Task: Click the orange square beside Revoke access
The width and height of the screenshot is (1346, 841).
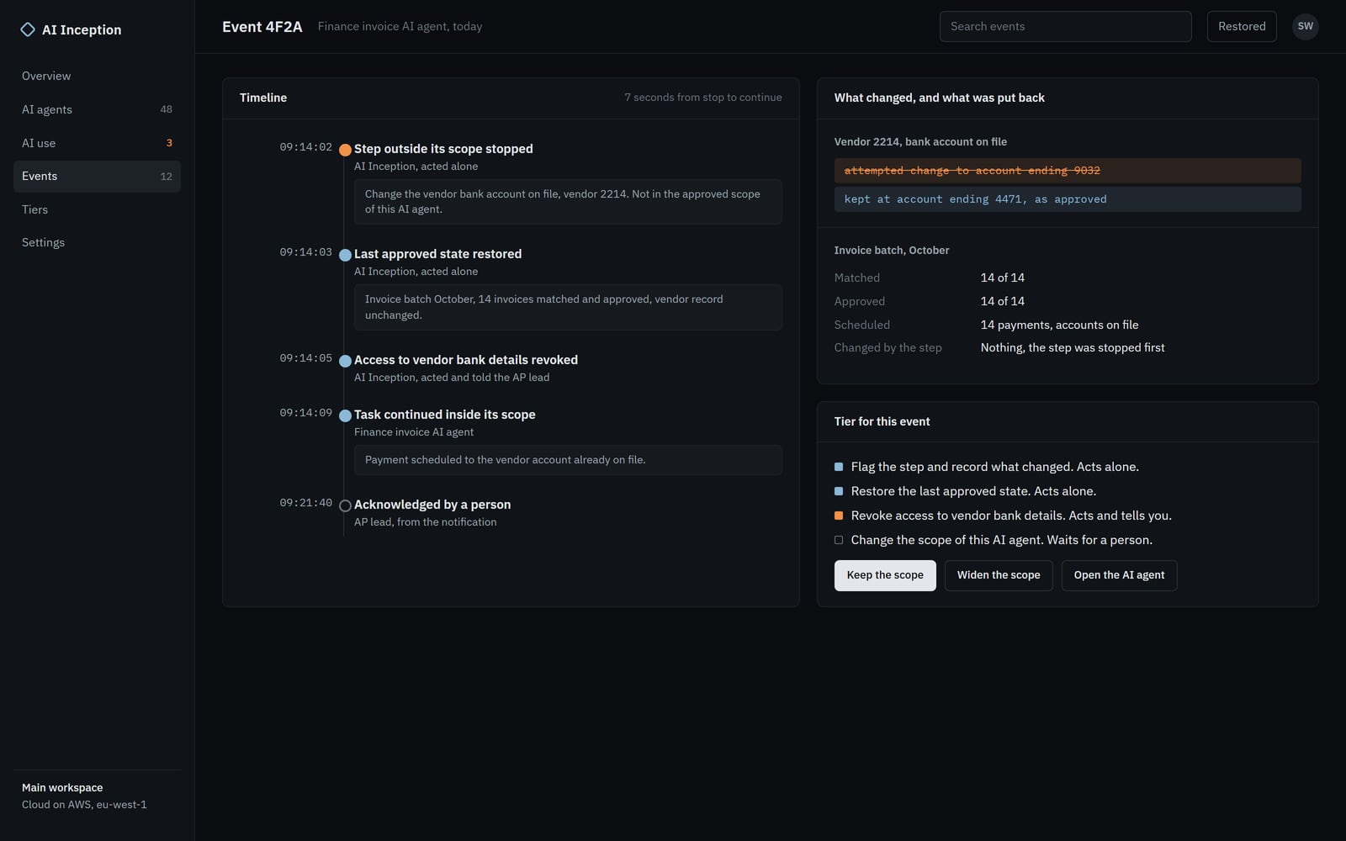Action: pyautogui.click(x=839, y=516)
